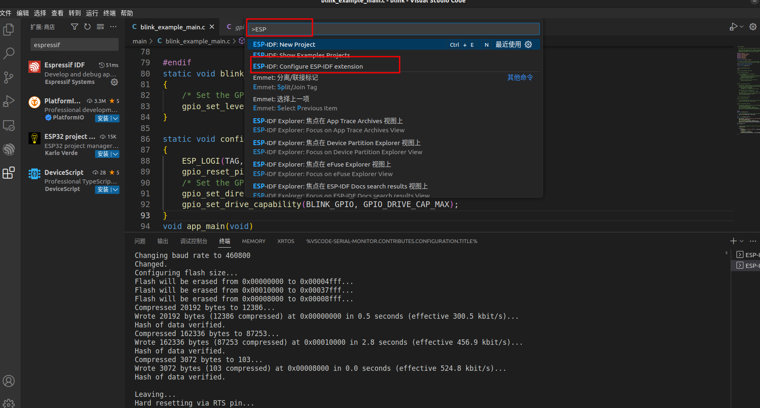This screenshot has height=408, width=760.
Task: Open new terminal profile dropdown
Action: (742, 241)
